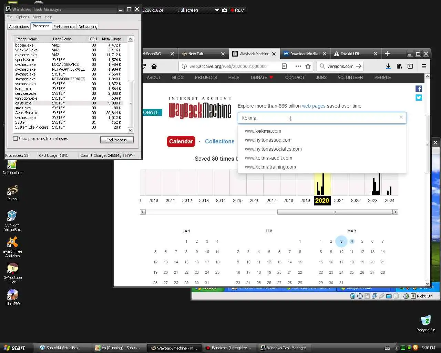The height and width of the screenshot is (353, 441).
Task: Select www.kekmatraining.com suggestion
Action: tap(270, 167)
